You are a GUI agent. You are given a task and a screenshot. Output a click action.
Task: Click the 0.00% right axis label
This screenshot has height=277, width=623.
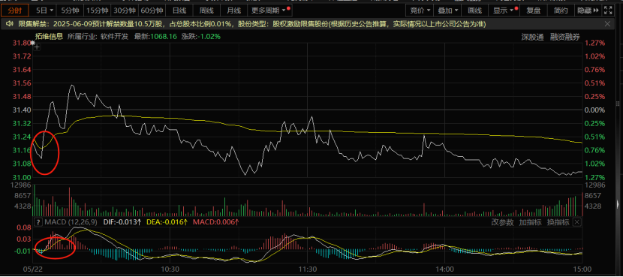[x=595, y=110]
